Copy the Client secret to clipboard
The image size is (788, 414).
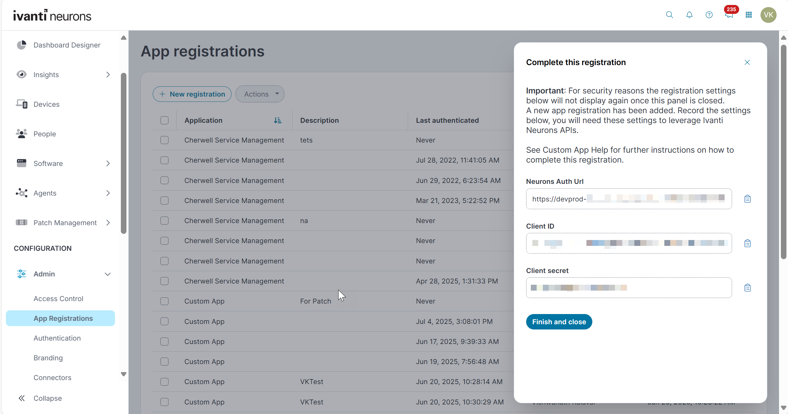(747, 288)
